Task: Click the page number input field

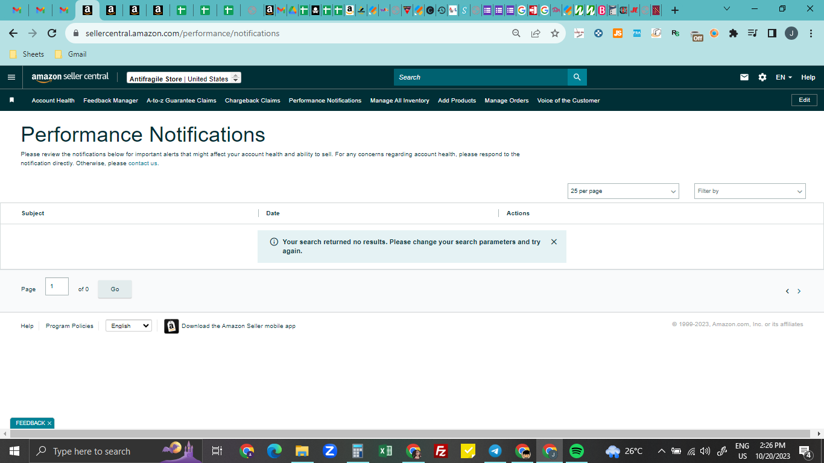Action: 57,286
